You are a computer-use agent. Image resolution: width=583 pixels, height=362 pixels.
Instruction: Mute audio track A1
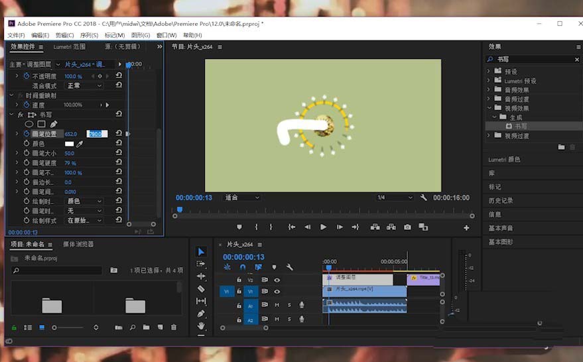pos(277,305)
